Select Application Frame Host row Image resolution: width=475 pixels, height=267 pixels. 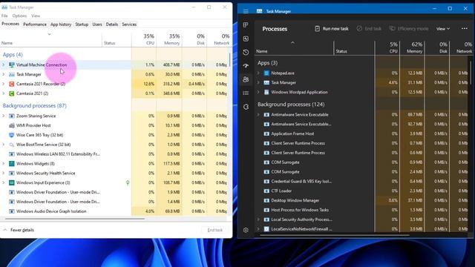pos(362,133)
